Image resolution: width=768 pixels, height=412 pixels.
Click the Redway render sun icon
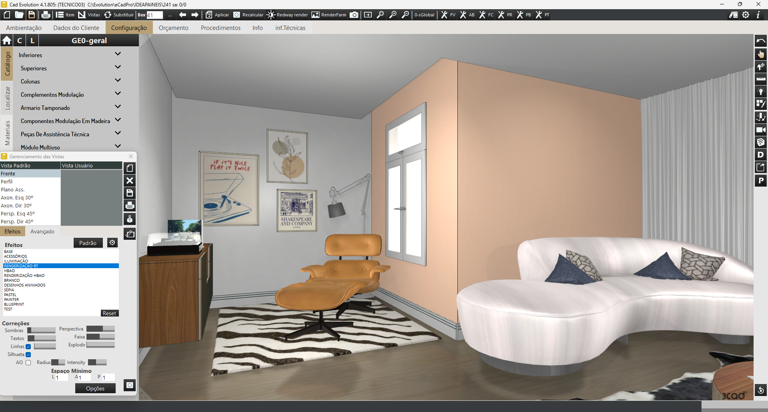[x=271, y=15]
